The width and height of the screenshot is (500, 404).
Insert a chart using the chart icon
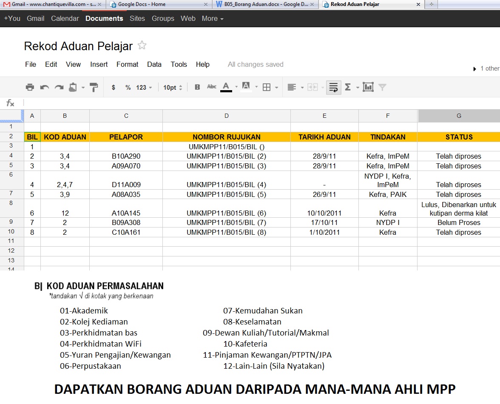pos(369,87)
